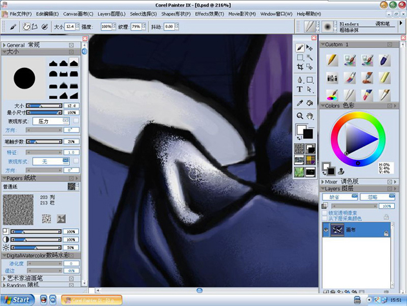
Task: Select the Selection Adjuster tool
Action: click(309, 67)
